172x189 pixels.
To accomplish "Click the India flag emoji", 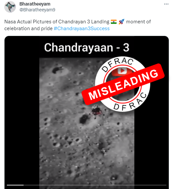I will (x=114, y=22).
